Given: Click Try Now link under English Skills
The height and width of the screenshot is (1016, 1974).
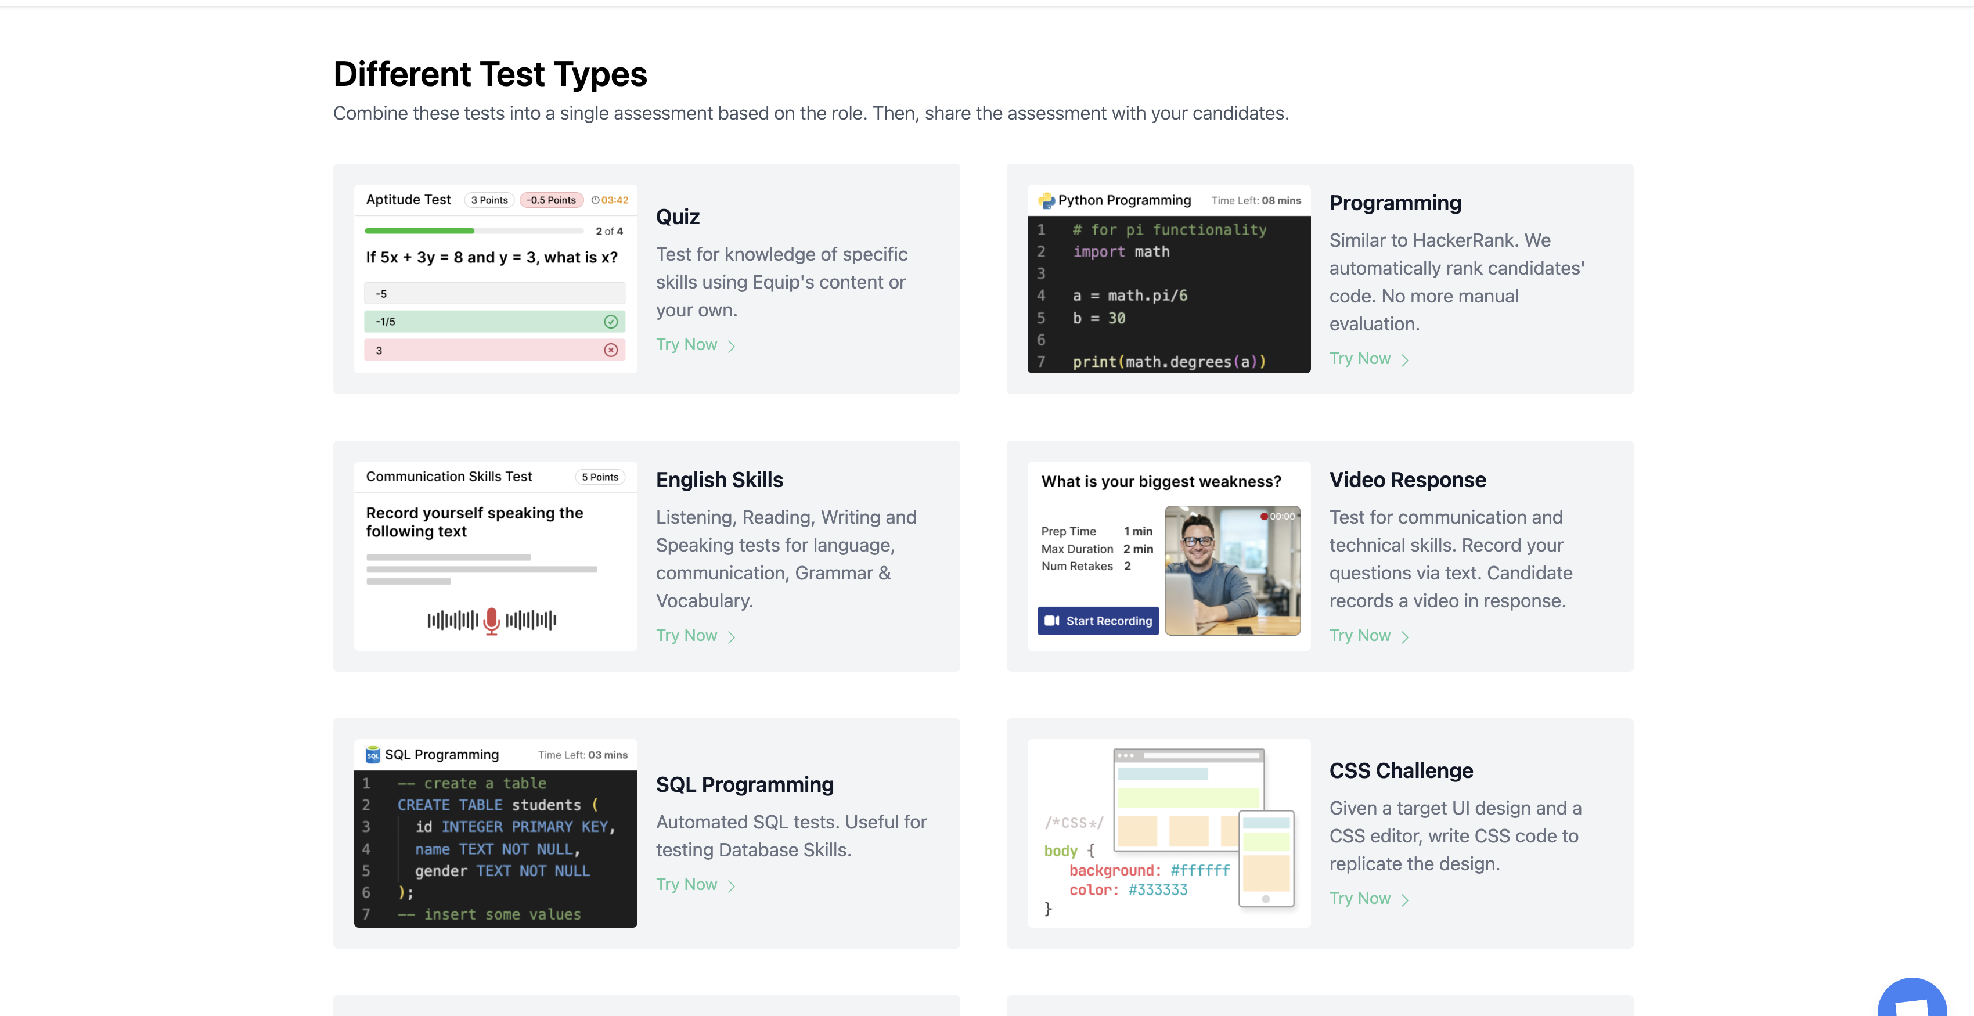Looking at the screenshot, I should click(x=695, y=635).
